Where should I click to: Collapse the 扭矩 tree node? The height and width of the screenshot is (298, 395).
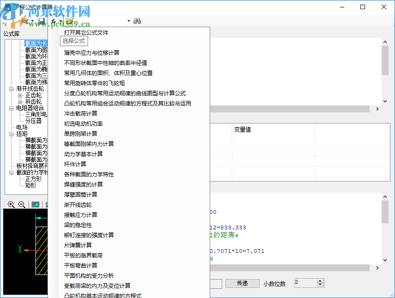tap(11, 134)
